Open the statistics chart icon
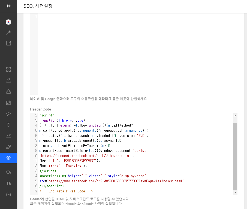This screenshot has height=209, width=247. coord(8,136)
